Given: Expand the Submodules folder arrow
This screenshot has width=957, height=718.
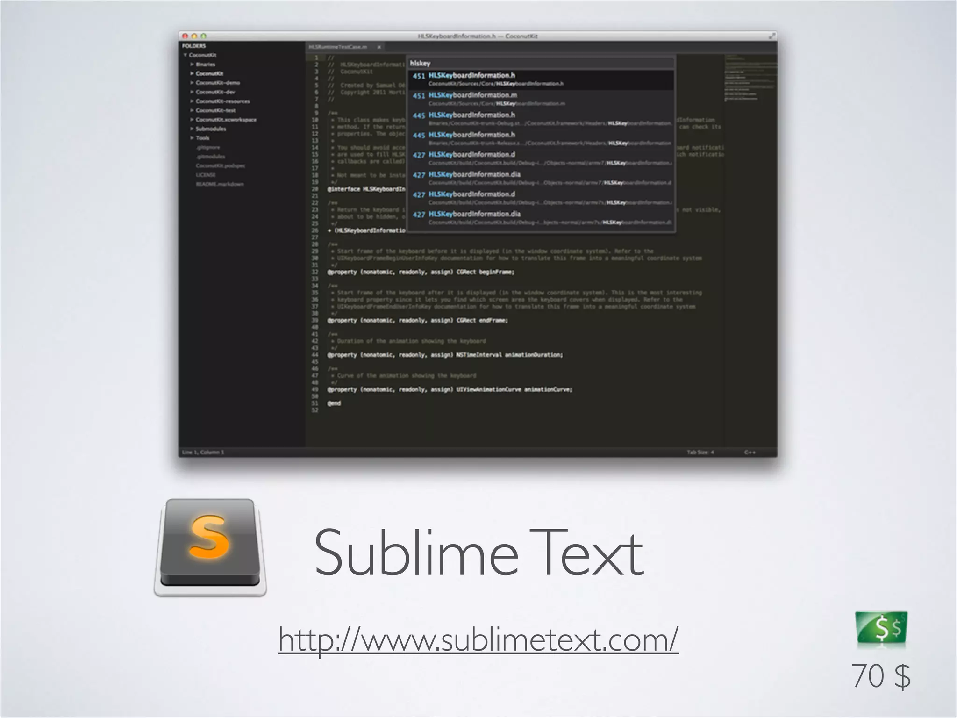Looking at the screenshot, I should (x=192, y=129).
